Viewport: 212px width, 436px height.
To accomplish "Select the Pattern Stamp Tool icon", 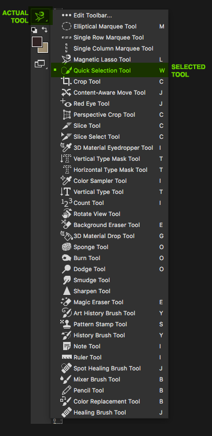I will tap(66, 324).
